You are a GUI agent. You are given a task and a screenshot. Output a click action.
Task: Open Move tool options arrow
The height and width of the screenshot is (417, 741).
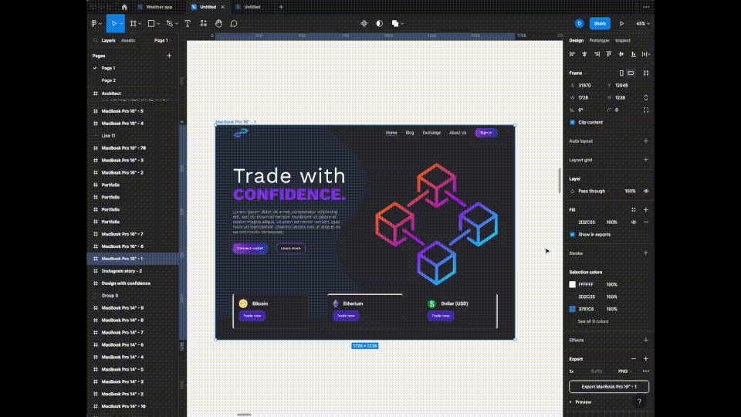pyautogui.click(x=121, y=24)
